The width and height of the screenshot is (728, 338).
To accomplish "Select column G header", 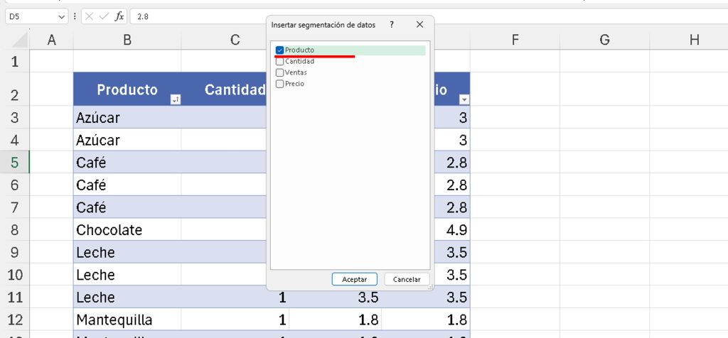I will click(x=604, y=40).
